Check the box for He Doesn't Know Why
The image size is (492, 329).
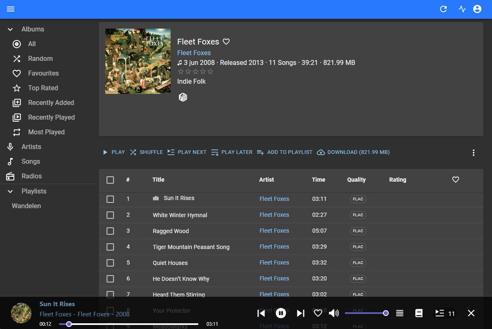[x=110, y=279]
